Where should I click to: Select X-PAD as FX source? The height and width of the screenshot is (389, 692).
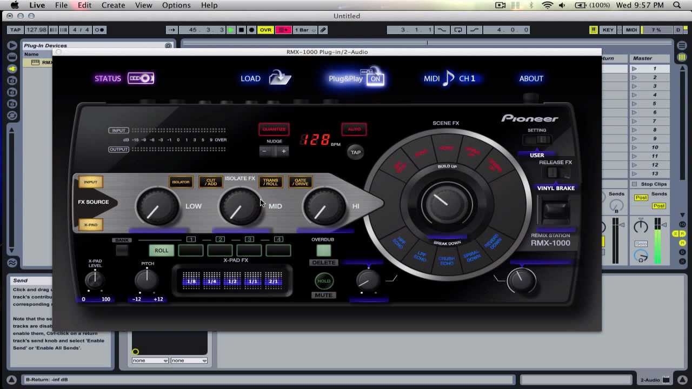90,224
